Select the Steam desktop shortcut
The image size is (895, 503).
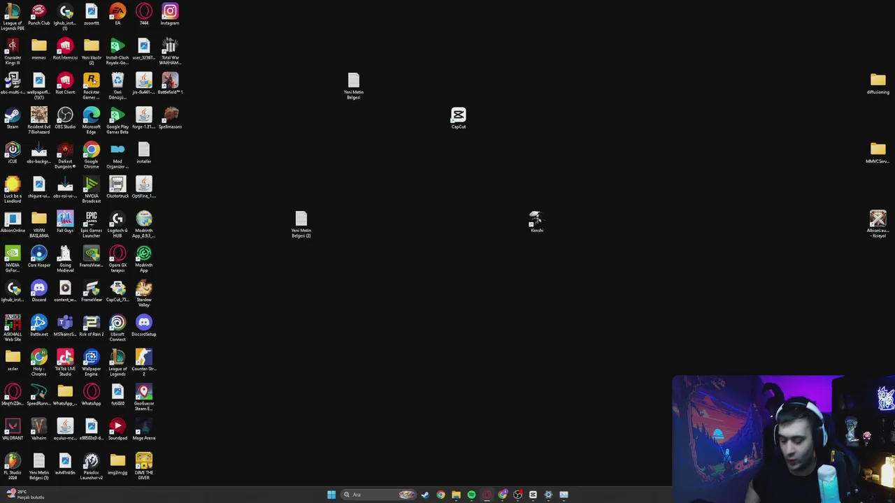13,118
